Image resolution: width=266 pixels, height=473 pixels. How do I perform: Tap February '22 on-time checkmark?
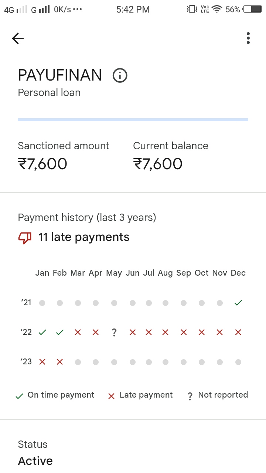click(59, 333)
